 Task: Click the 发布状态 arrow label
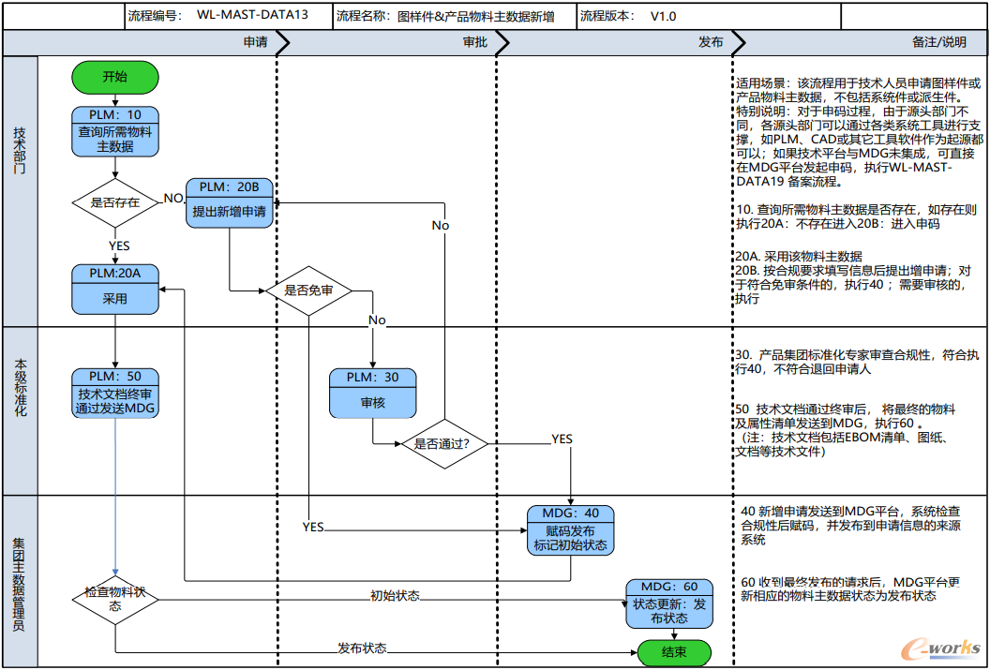click(362, 648)
